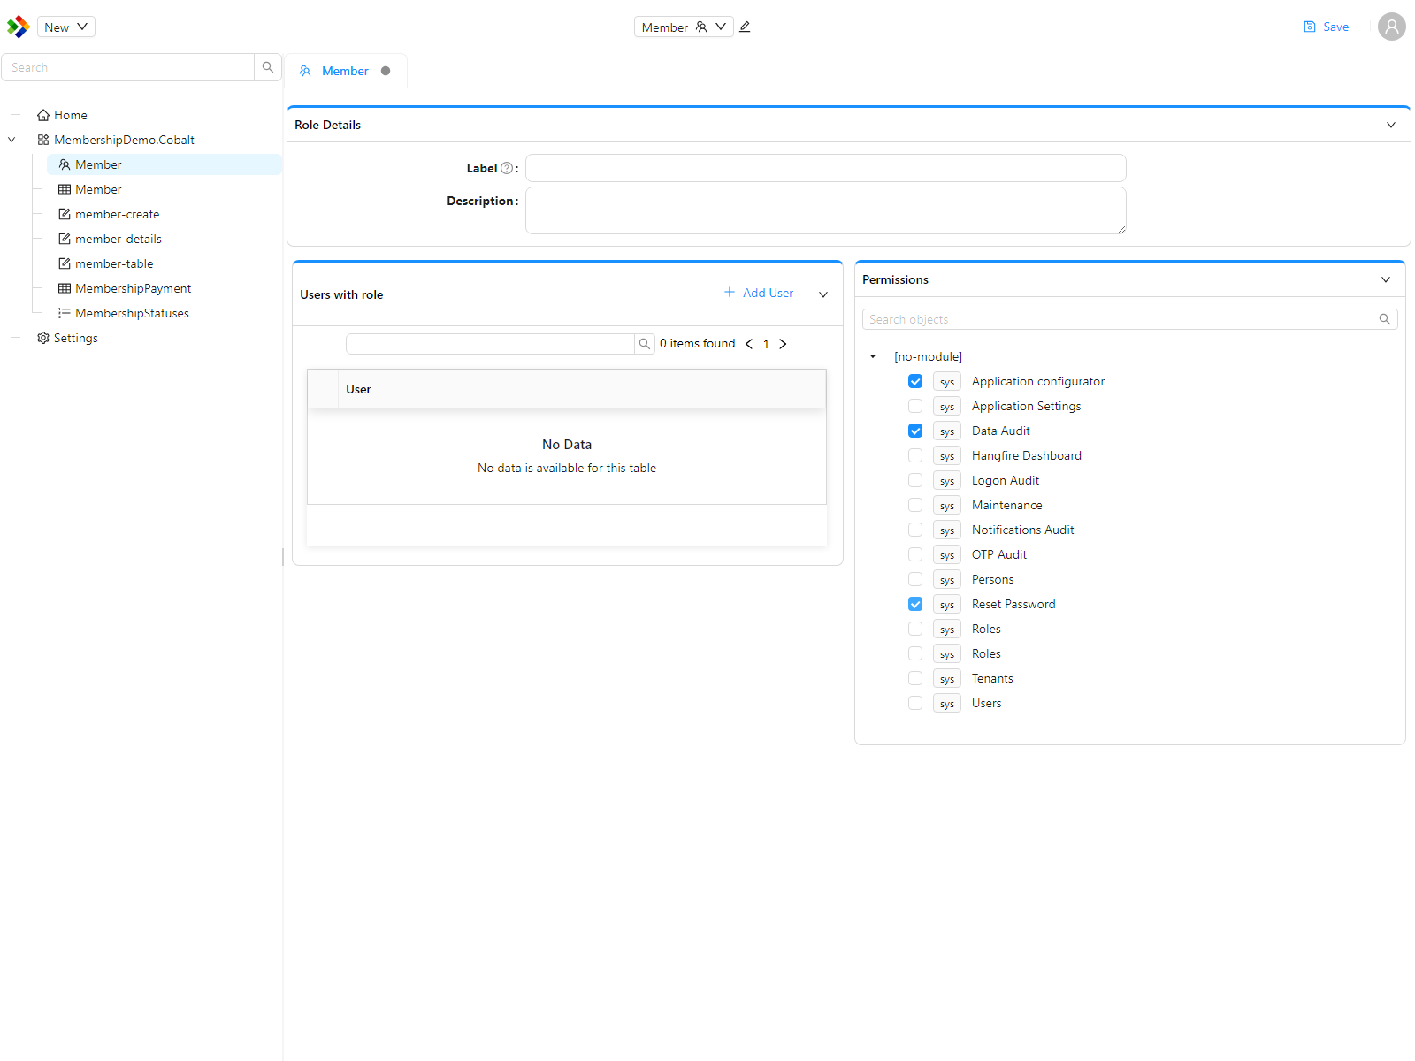This screenshot has width=1415, height=1061.
Task: Open MembershipPayment entity in tree
Action: pyautogui.click(x=125, y=288)
